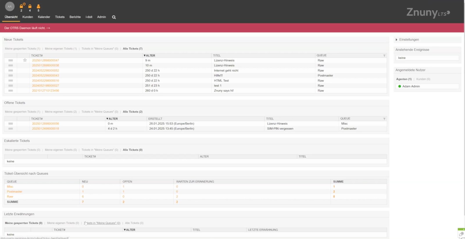
Task: Click the 'Hilfe!!!' ticket title
Action: tap(218, 75)
